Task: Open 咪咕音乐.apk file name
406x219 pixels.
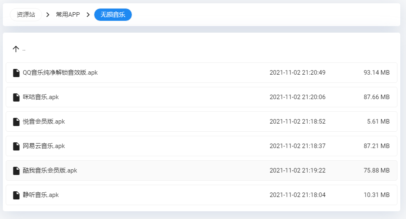Action: [x=41, y=97]
